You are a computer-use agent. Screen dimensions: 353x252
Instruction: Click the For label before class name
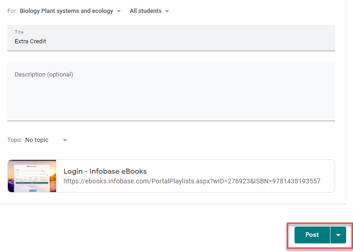click(12, 11)
